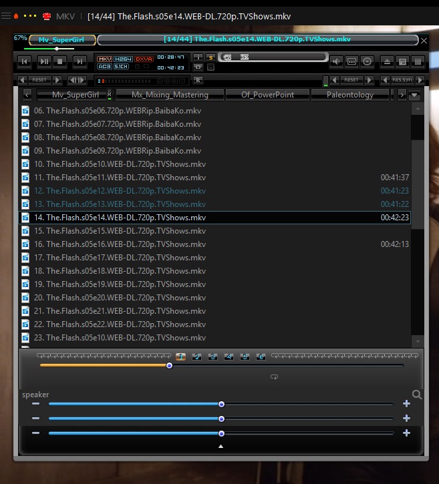Click the play/pause button

click(x=44, y=62)
